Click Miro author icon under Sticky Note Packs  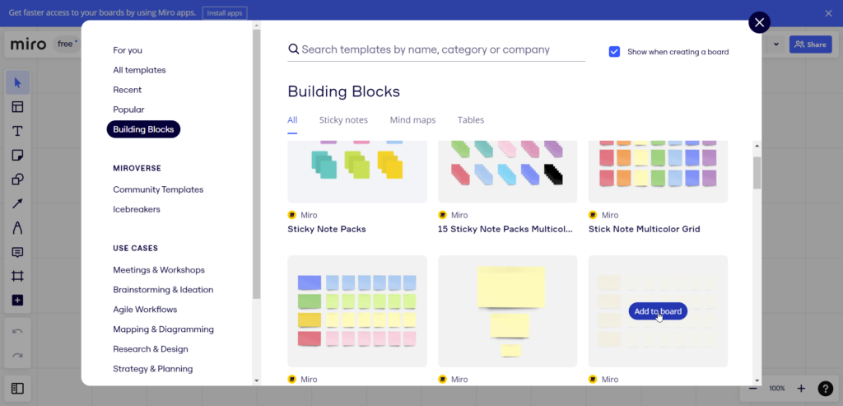coord(292,215)
